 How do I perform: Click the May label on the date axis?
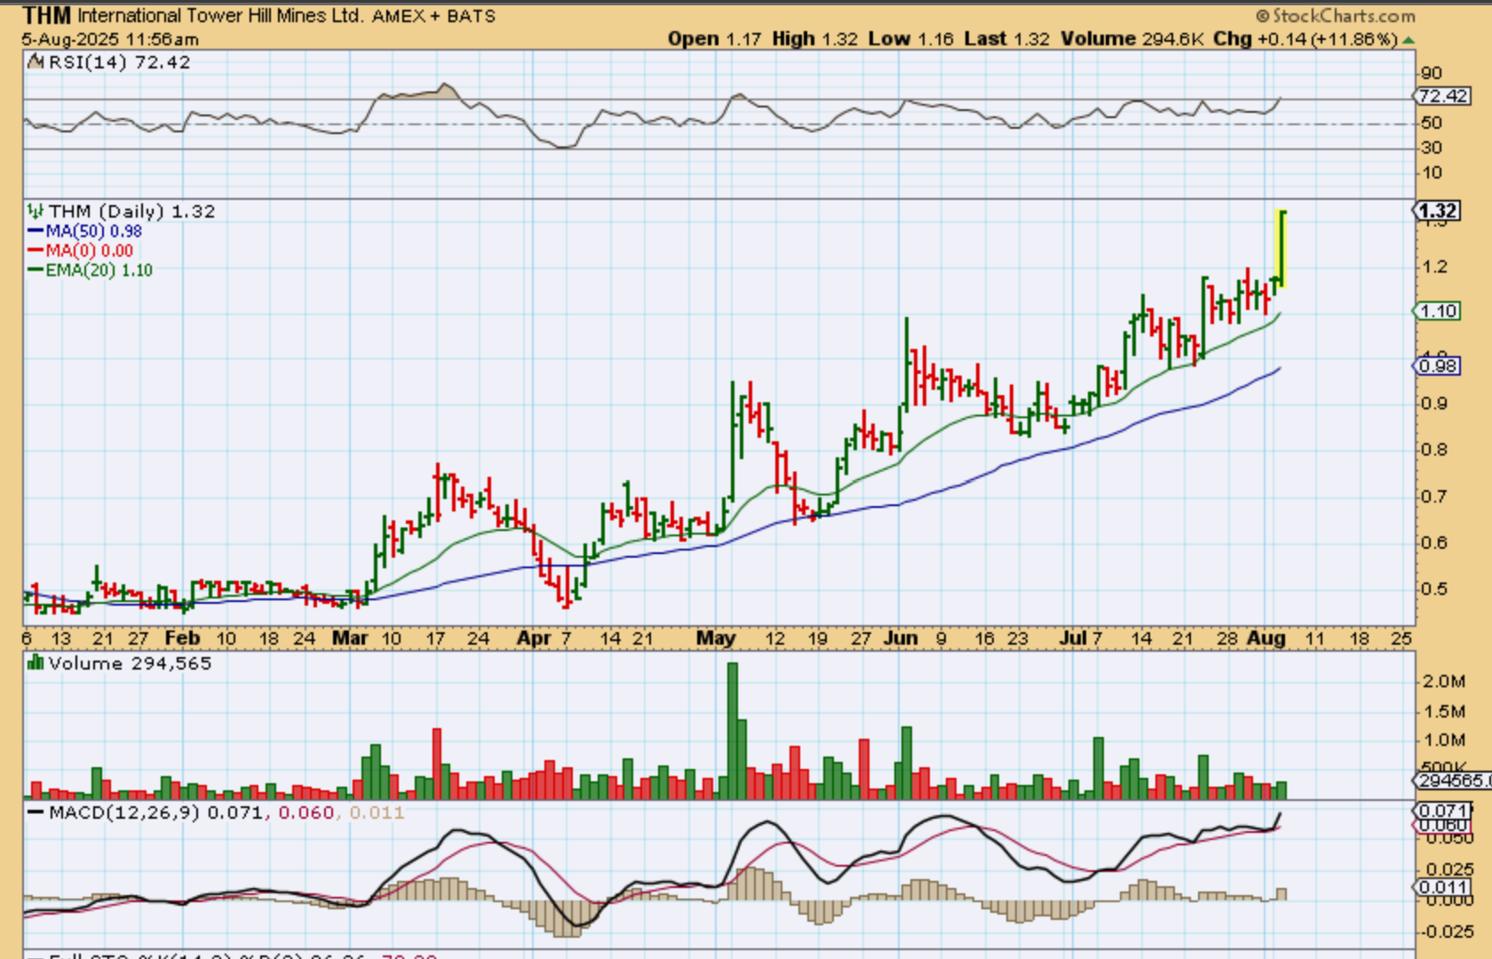click(x=716, y=638)
